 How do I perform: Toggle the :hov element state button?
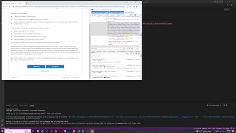click(127, 54)
